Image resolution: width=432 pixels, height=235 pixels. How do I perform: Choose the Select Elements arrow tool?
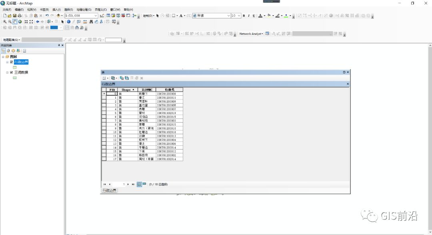[x=62, y=22]
